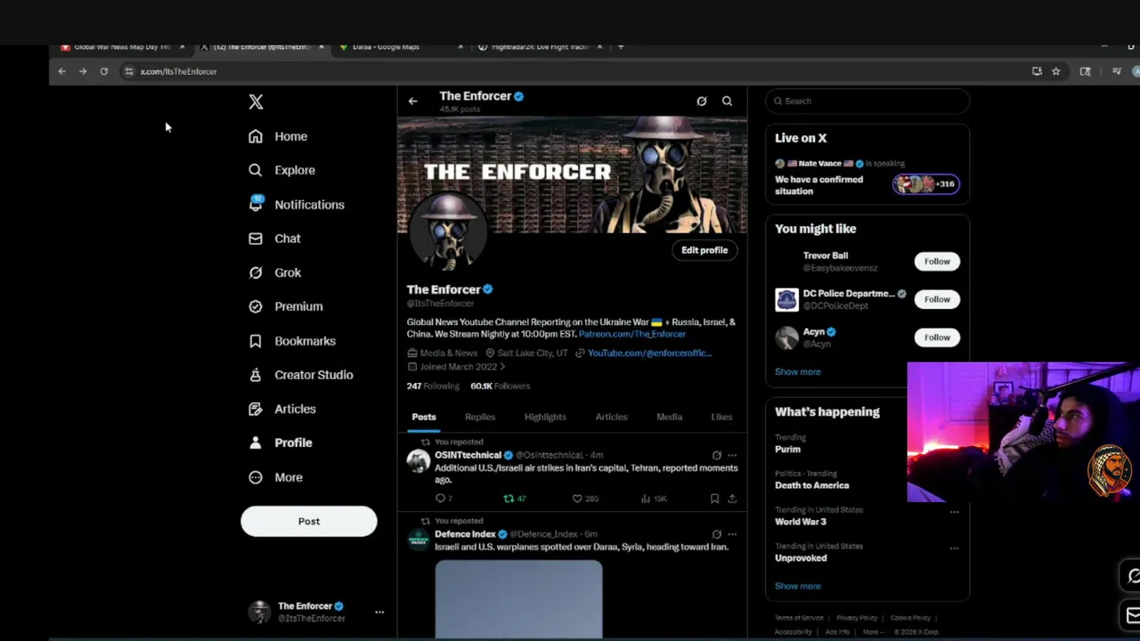The width and height of the screenshot is (1140, 641).
Task: Switch to the Articles profile tab
Action: pos(611,417)
